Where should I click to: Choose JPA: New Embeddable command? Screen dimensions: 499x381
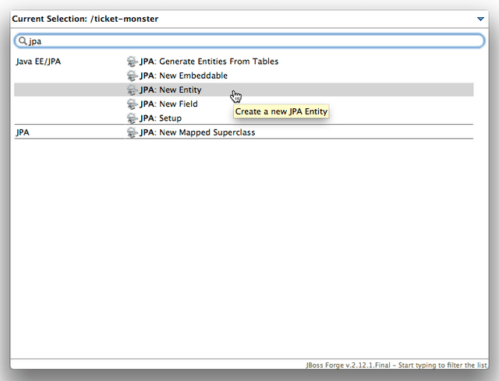[x=184, y=76]
